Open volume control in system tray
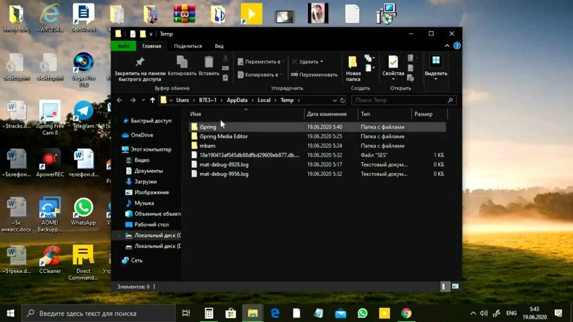This screenshot has width=573, height=322. click(484, 313)
